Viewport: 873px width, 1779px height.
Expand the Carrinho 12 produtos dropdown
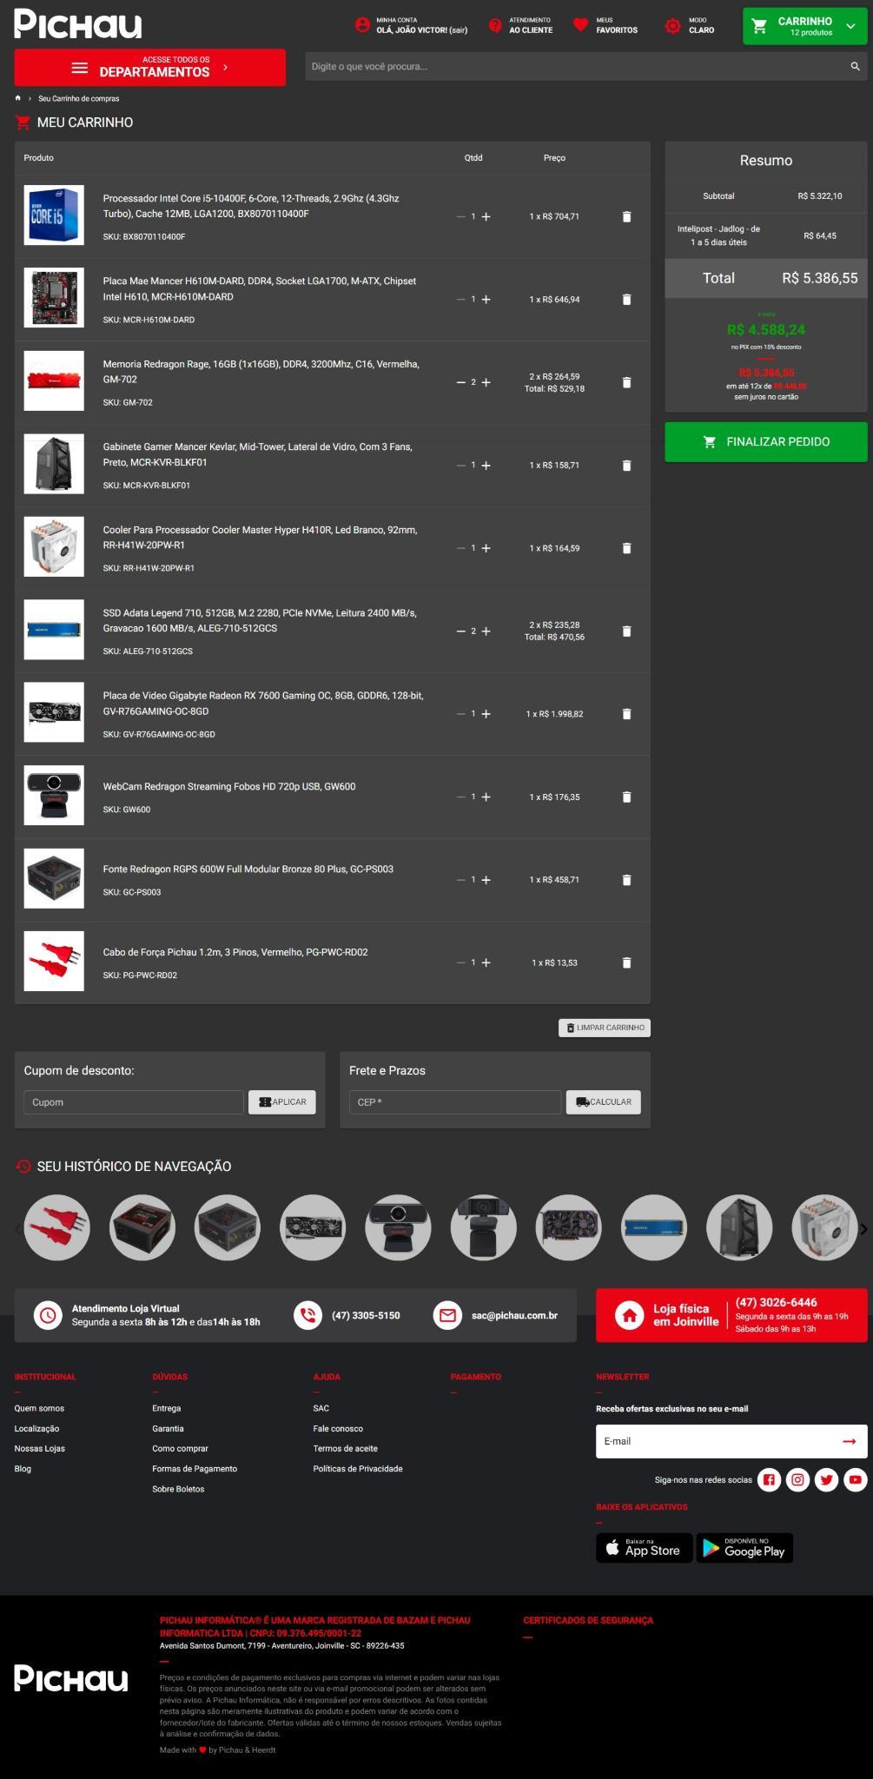click(804, 26)
